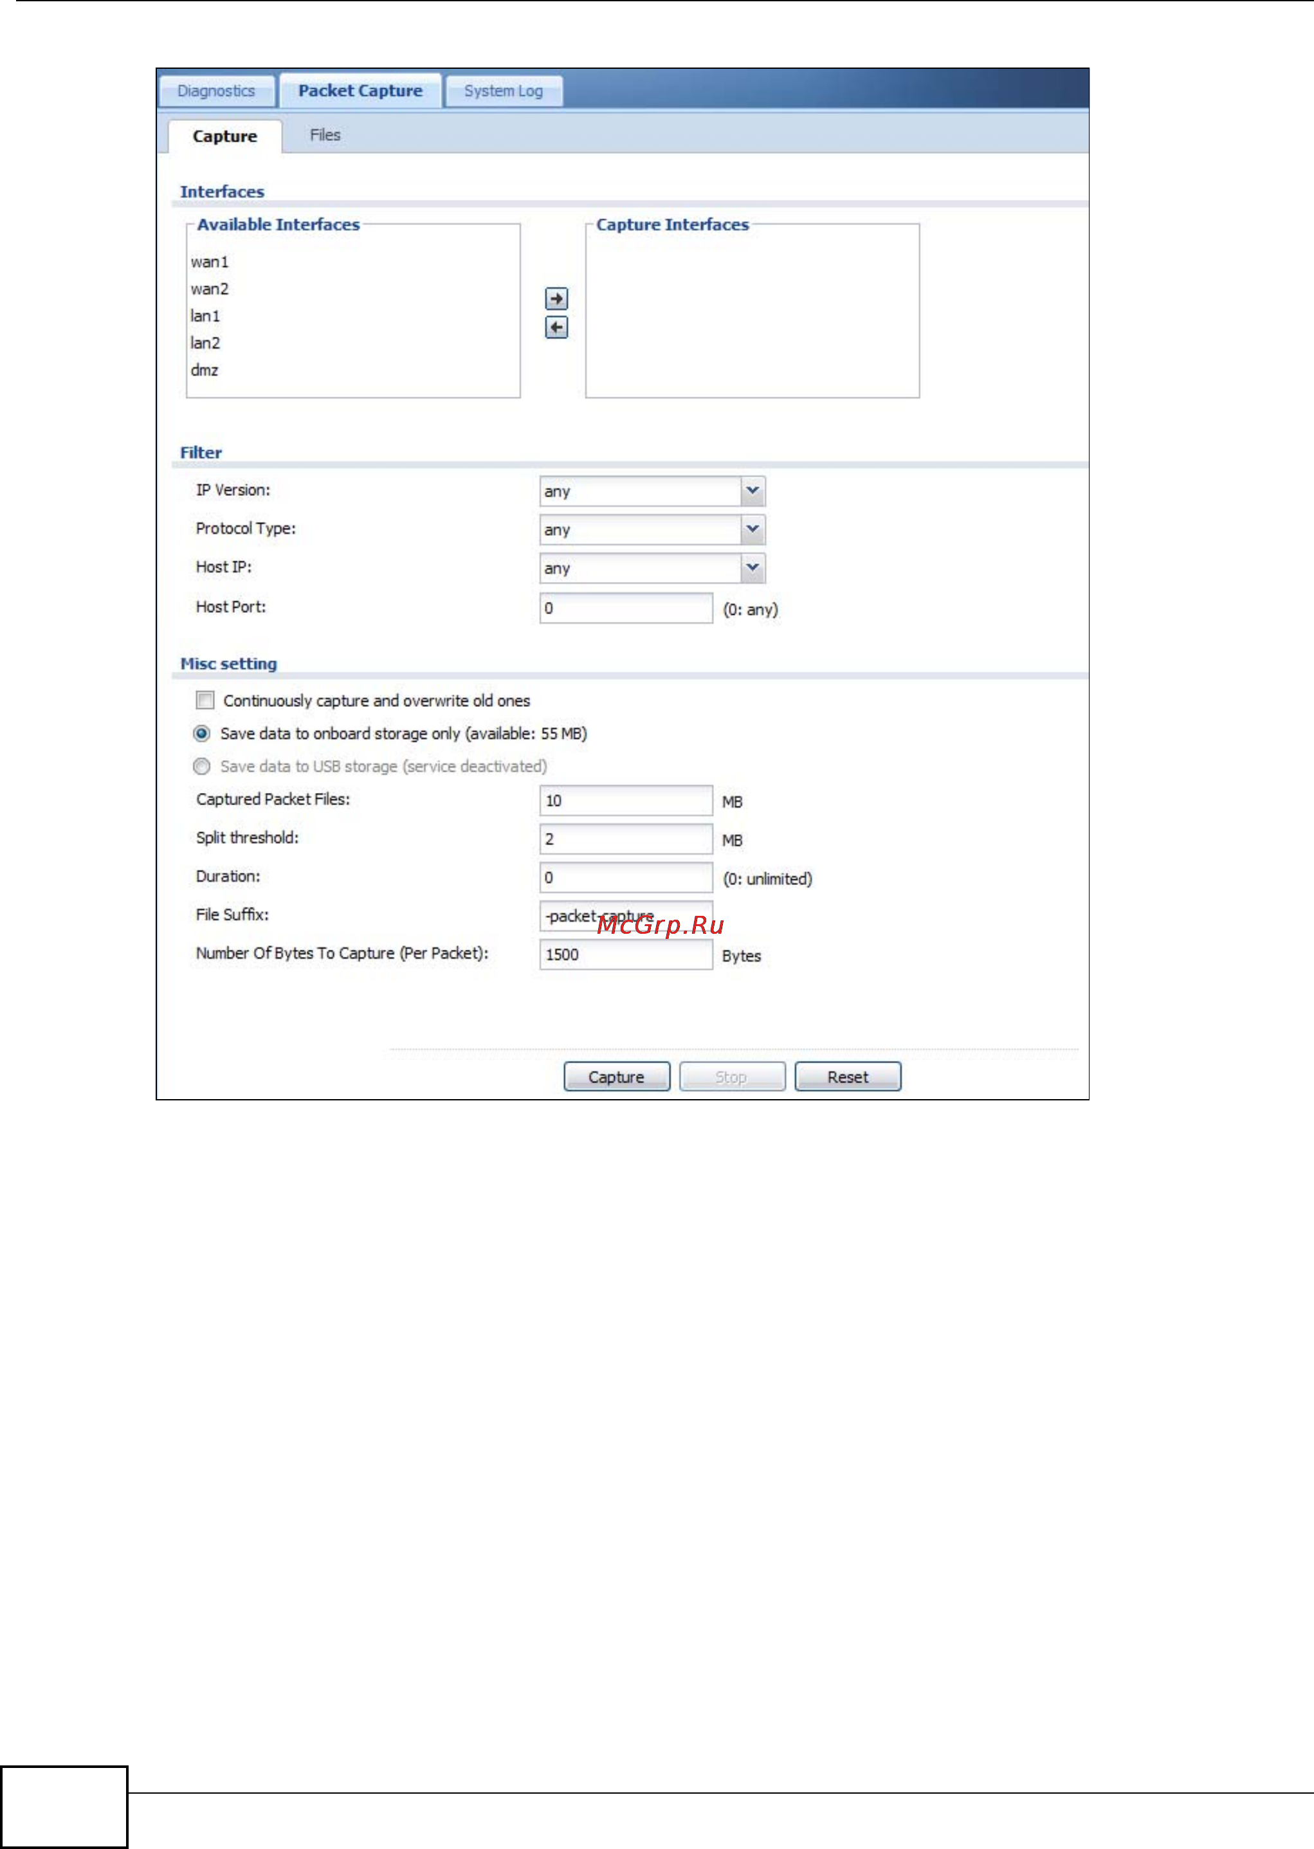Switch to Files sub-tab
The width and height of the screenshot is (1314, 1849).
pyautogui.click(x=325, y=135)
